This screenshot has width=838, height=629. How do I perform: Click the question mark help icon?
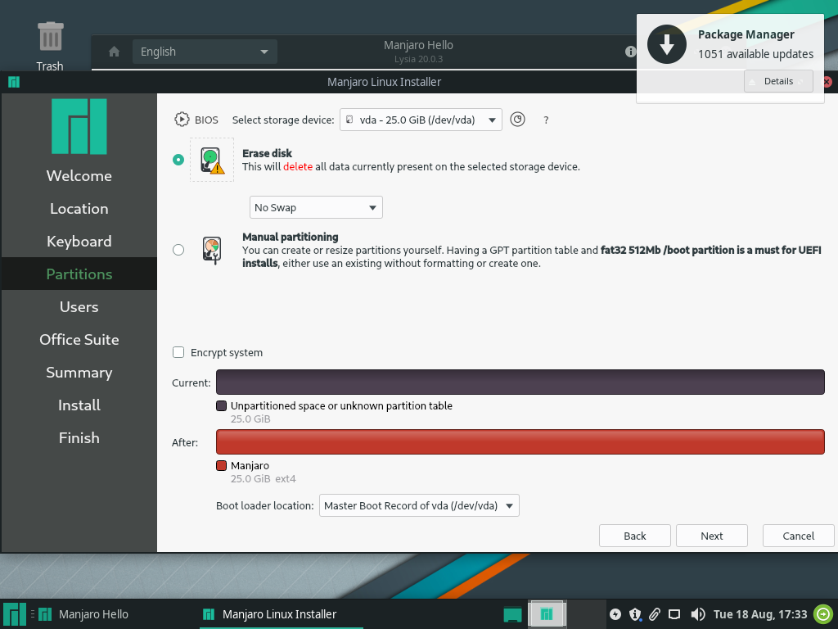(x=546, y=120)
